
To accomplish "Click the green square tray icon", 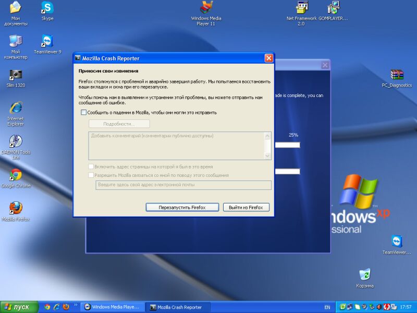I will 343,307.
